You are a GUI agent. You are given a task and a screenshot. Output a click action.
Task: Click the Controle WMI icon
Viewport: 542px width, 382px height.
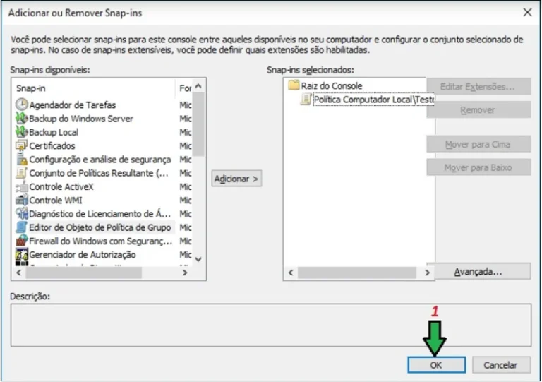point(22,200)
